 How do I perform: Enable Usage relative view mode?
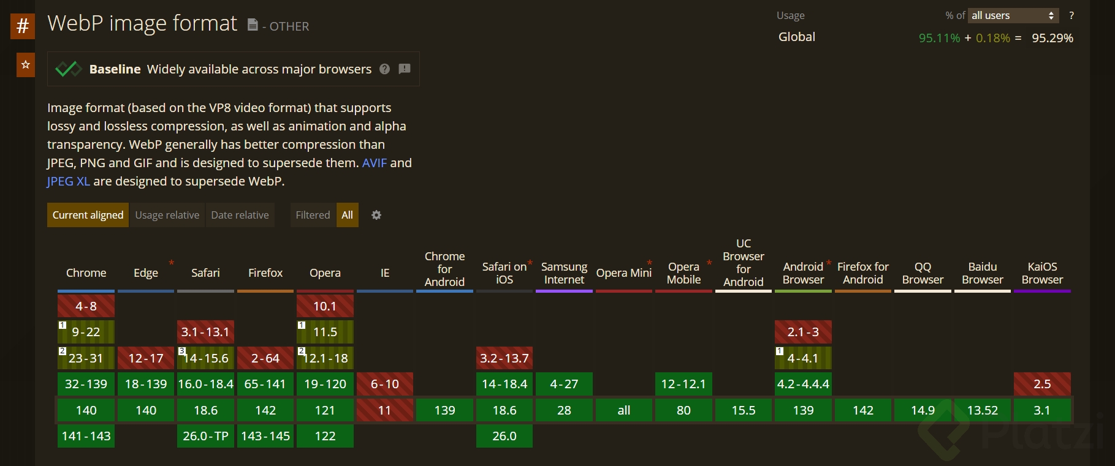(x=167, y=215)
